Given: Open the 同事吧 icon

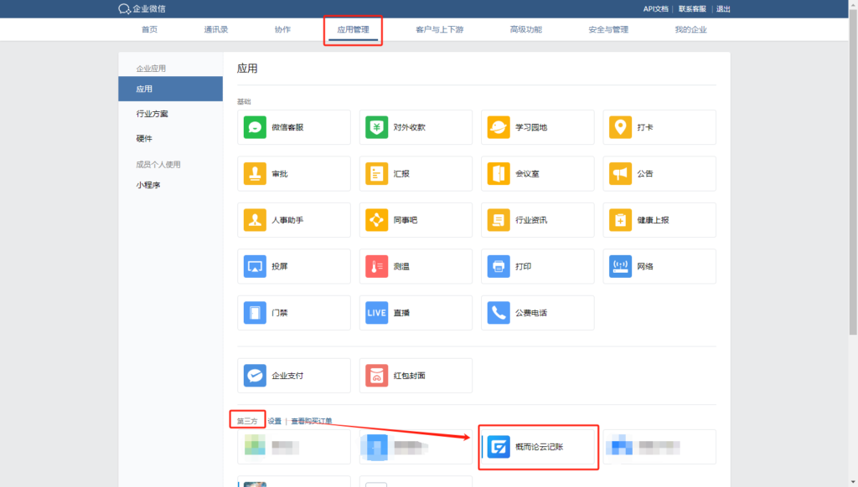Looking at the screenshot, I should click(376, 220).
